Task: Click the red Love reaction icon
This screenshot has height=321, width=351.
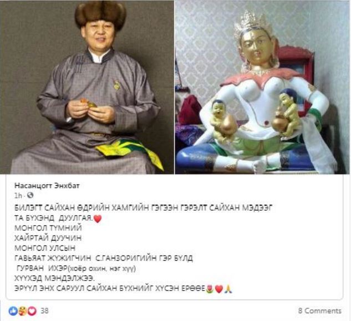Action: (x=32, y=311)
